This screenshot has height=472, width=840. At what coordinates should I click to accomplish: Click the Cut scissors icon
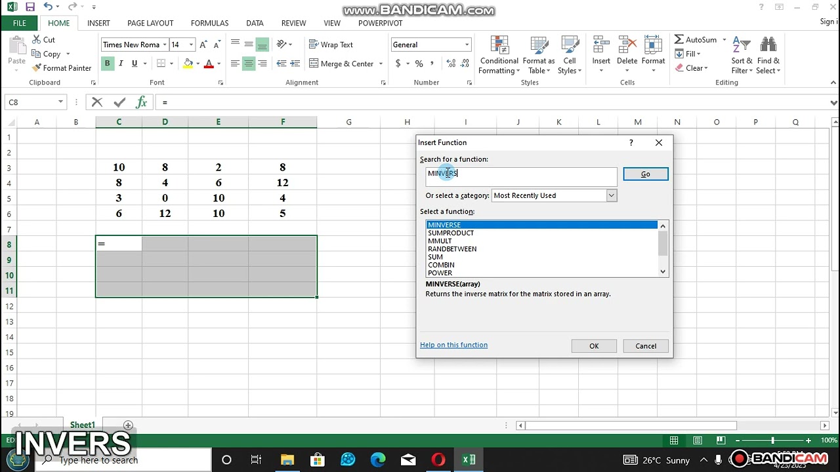coord(35,39)
